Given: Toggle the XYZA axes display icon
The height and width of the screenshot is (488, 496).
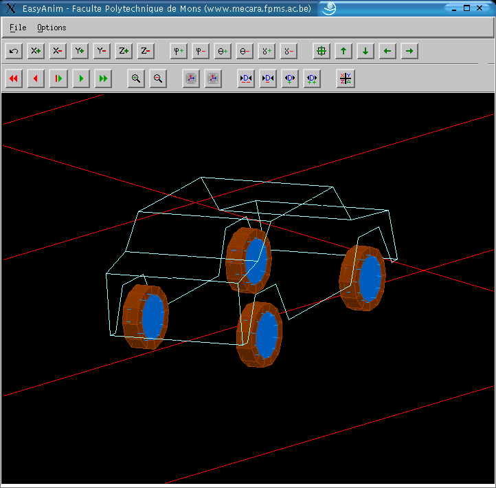Looking at the screenshot, I should (x=346, y=78).
